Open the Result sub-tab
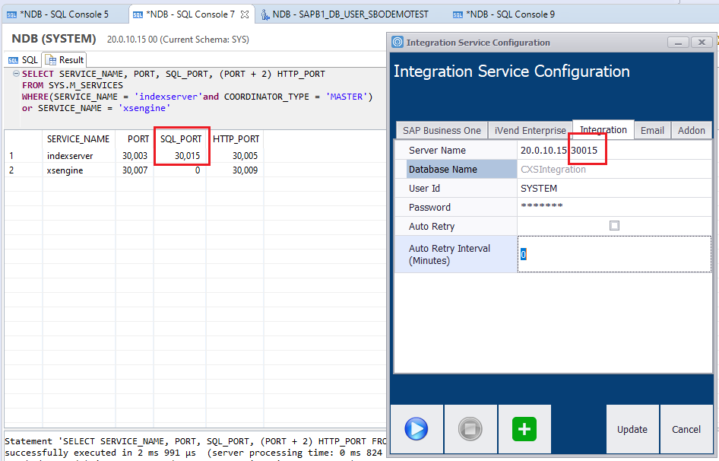This screenshot has height=461, width=719. point(65,60)
